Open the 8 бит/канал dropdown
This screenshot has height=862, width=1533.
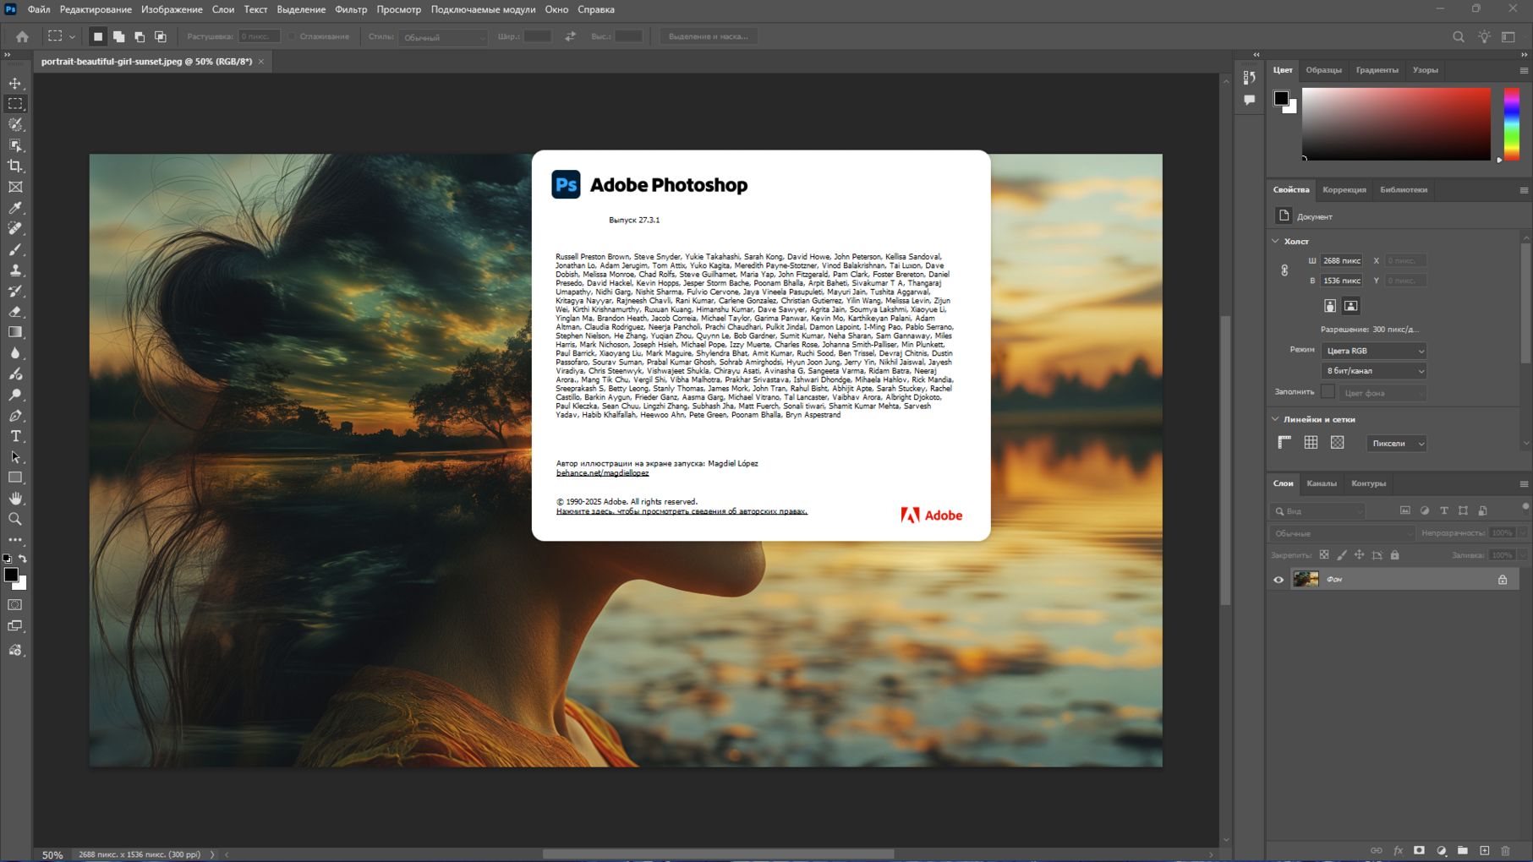point(1373,371)
